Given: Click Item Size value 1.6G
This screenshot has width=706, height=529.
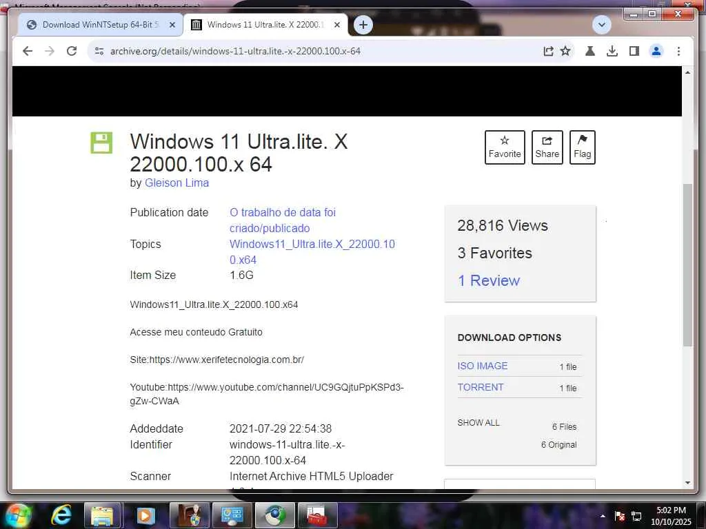Looking at the screenshot, I should point(241,276).
